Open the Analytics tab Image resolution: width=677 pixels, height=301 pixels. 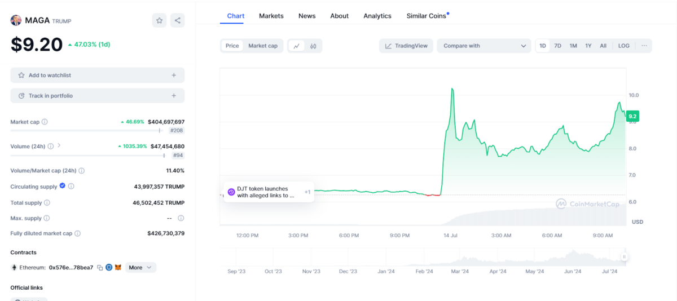377,16
